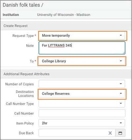Click the Call Number input field

82,113
